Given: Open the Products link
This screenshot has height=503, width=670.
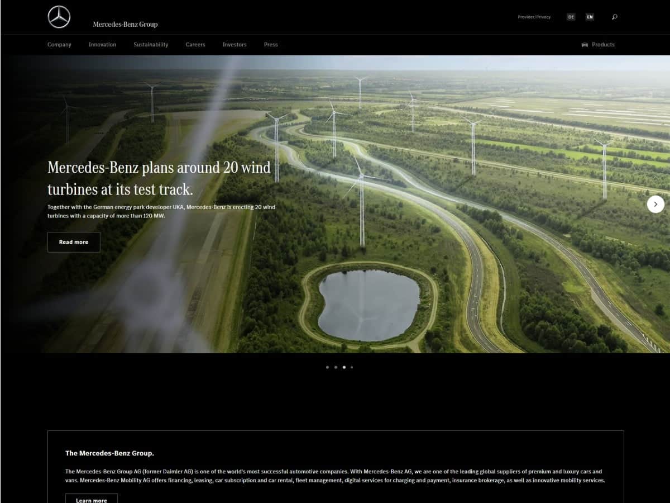Looking at the screenshot, I should point(603,45).
